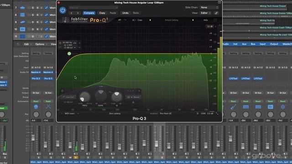Screen dimensions: 292x164
Task: Click the 12 dB display range label
Action: [x=210, y=26]
